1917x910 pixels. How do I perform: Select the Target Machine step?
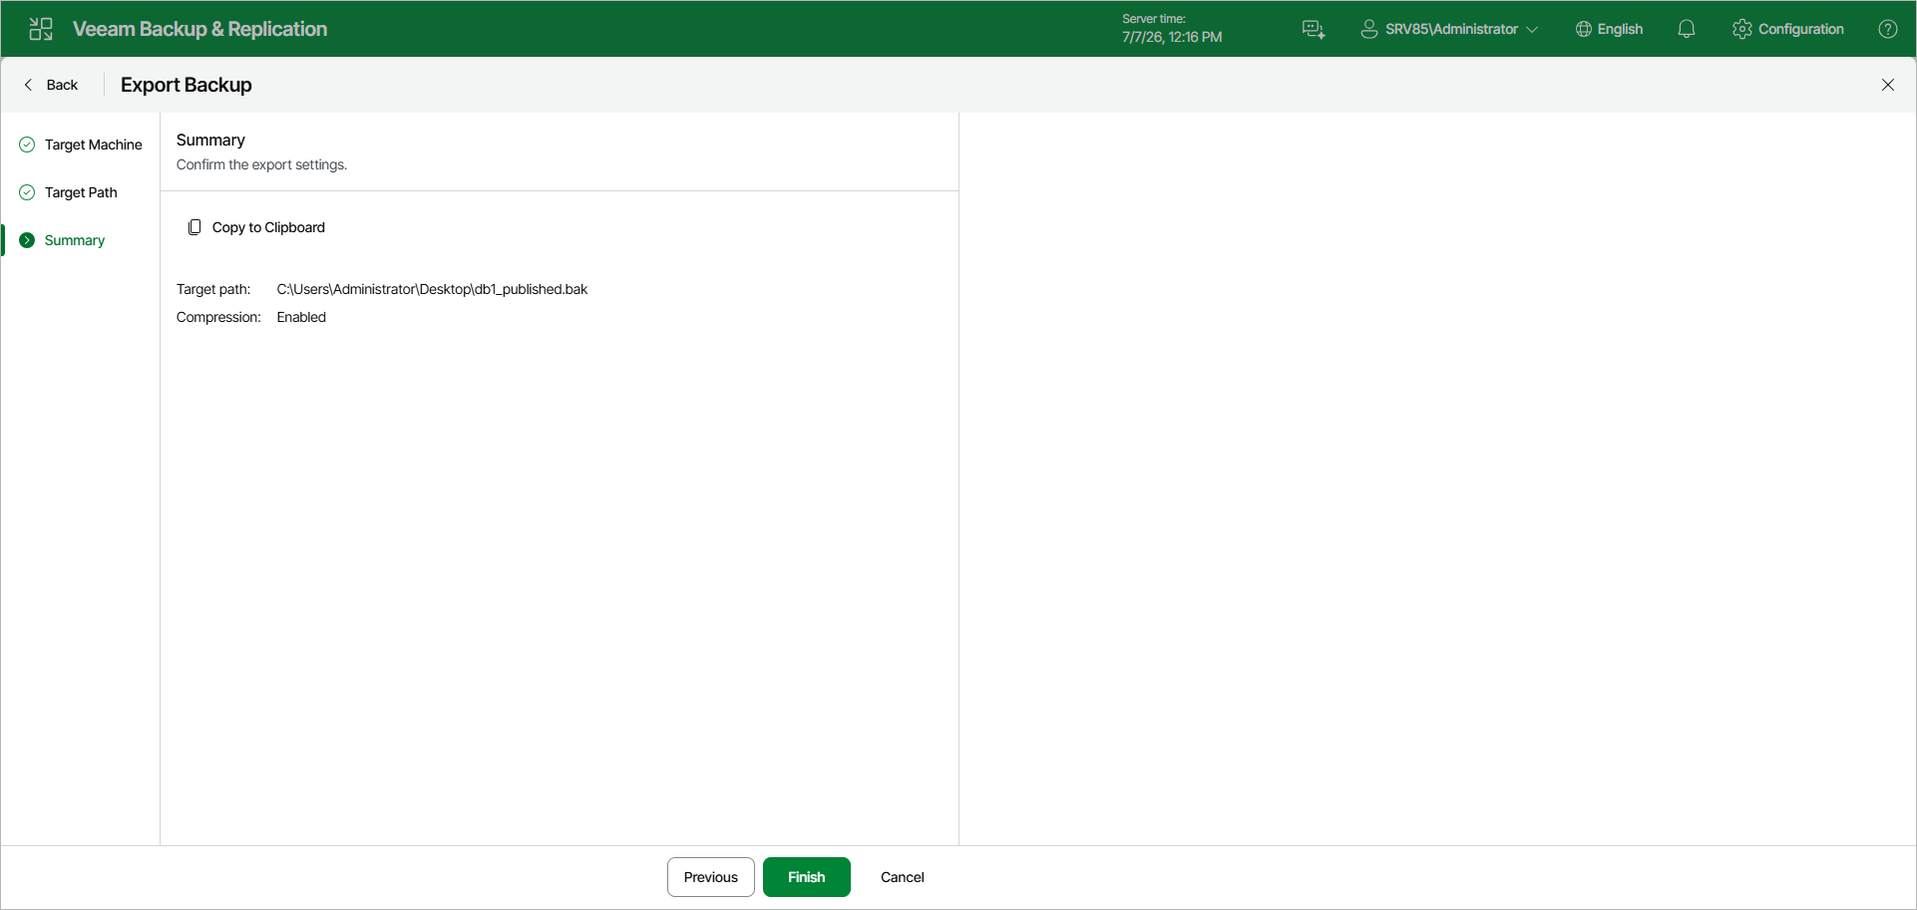pos(81,145)
